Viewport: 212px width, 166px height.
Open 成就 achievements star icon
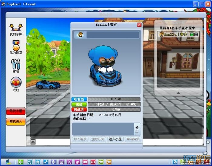[16, 84]
